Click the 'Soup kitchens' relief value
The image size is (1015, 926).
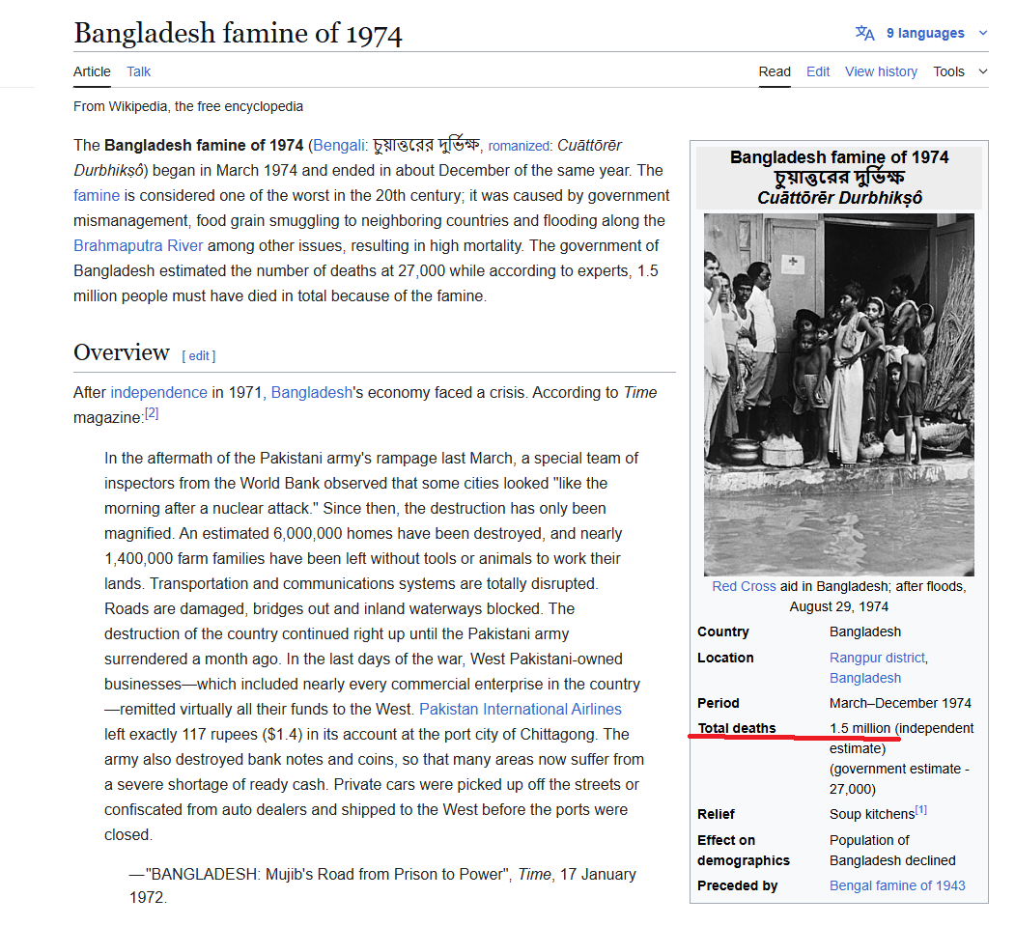click(x=872, y=815)
